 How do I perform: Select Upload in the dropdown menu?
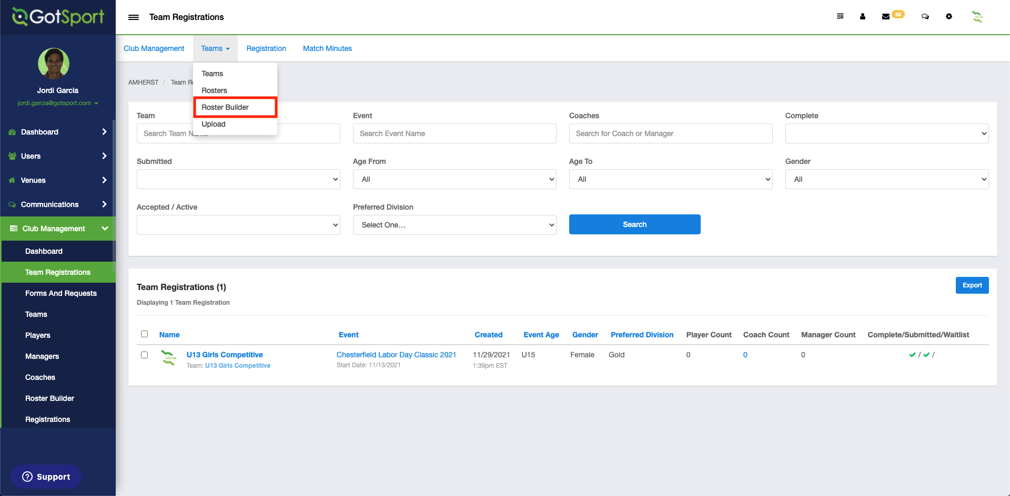235,124
